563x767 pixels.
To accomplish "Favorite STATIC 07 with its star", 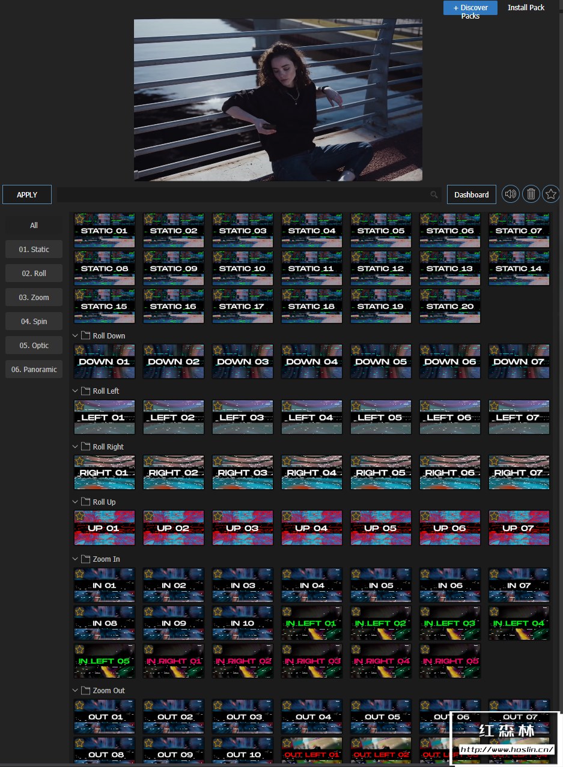I will (494, 219).
